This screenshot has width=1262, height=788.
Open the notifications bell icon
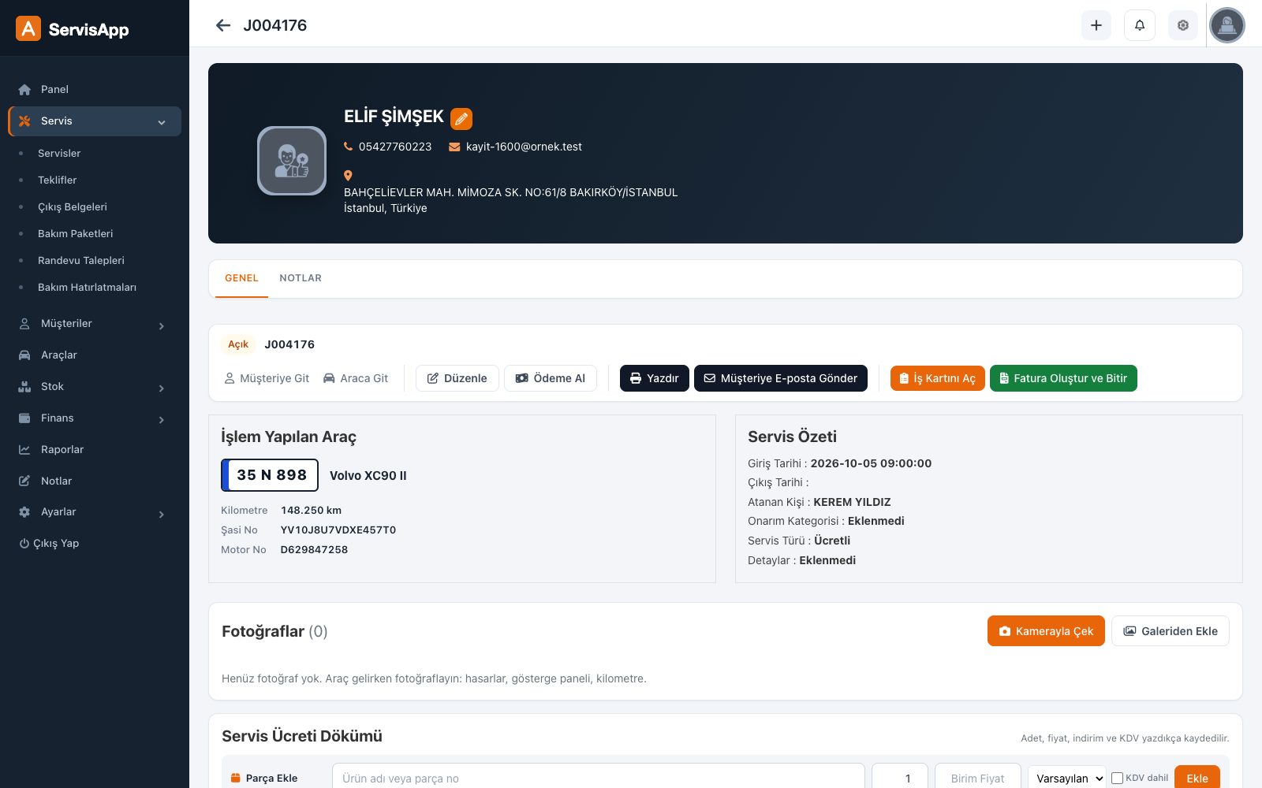1140,25
